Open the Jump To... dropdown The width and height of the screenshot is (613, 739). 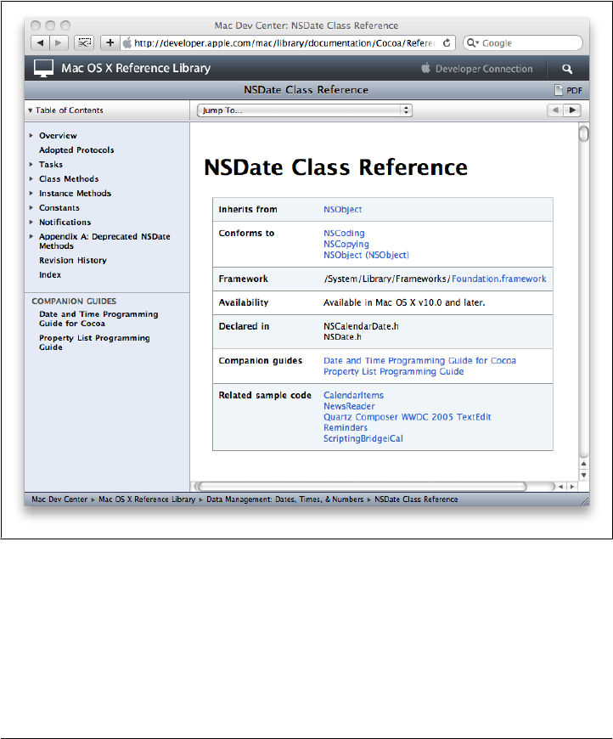[x=305, y=110]
